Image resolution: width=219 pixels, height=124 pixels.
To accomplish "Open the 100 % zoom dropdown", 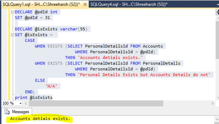I will [21, 103].
